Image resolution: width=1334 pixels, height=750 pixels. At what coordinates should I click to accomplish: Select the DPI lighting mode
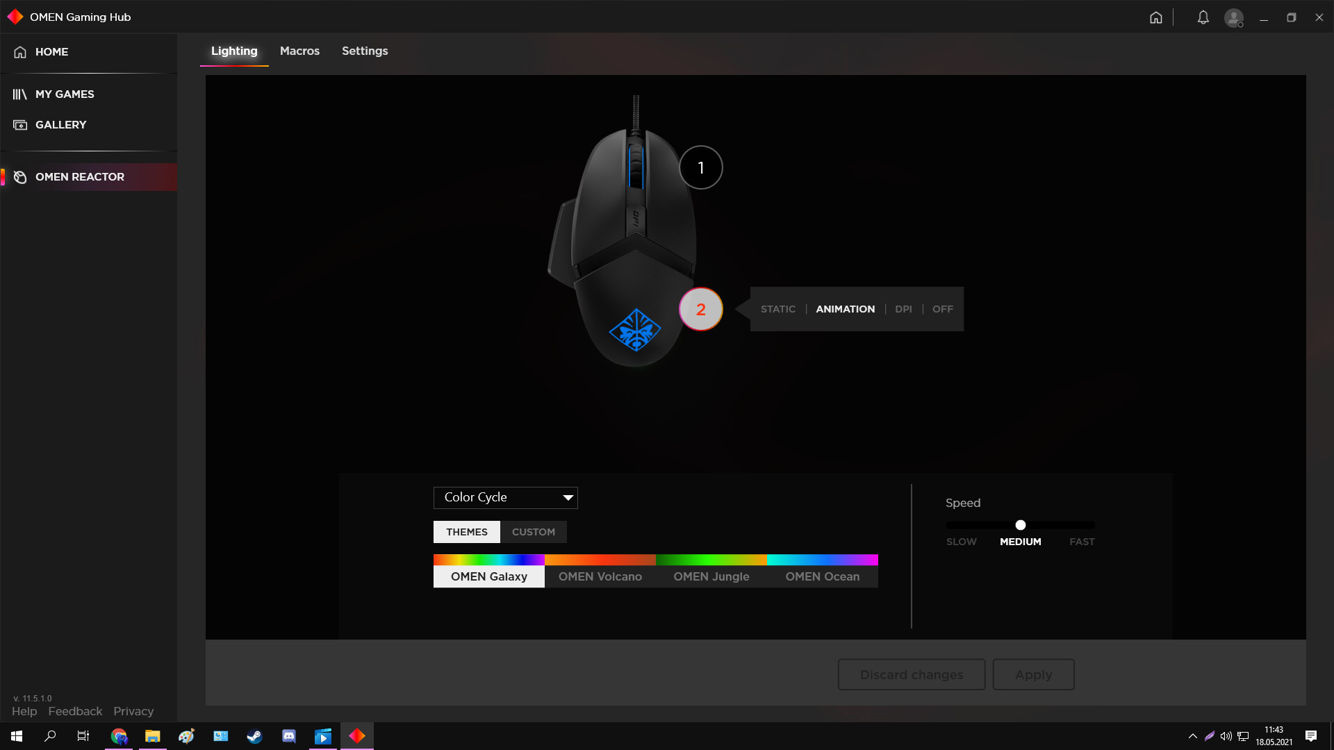[x=903, y=309]
